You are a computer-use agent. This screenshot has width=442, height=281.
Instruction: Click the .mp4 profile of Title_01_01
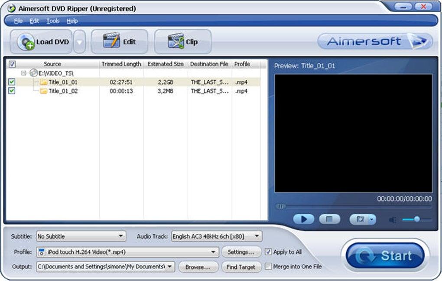241,82
